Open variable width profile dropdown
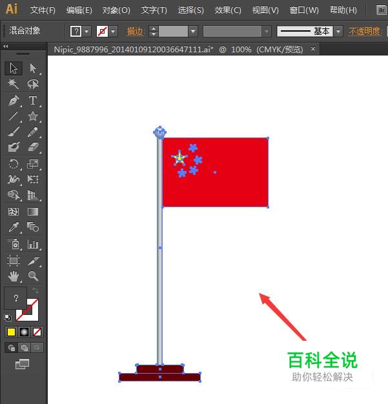 [267, 32]
